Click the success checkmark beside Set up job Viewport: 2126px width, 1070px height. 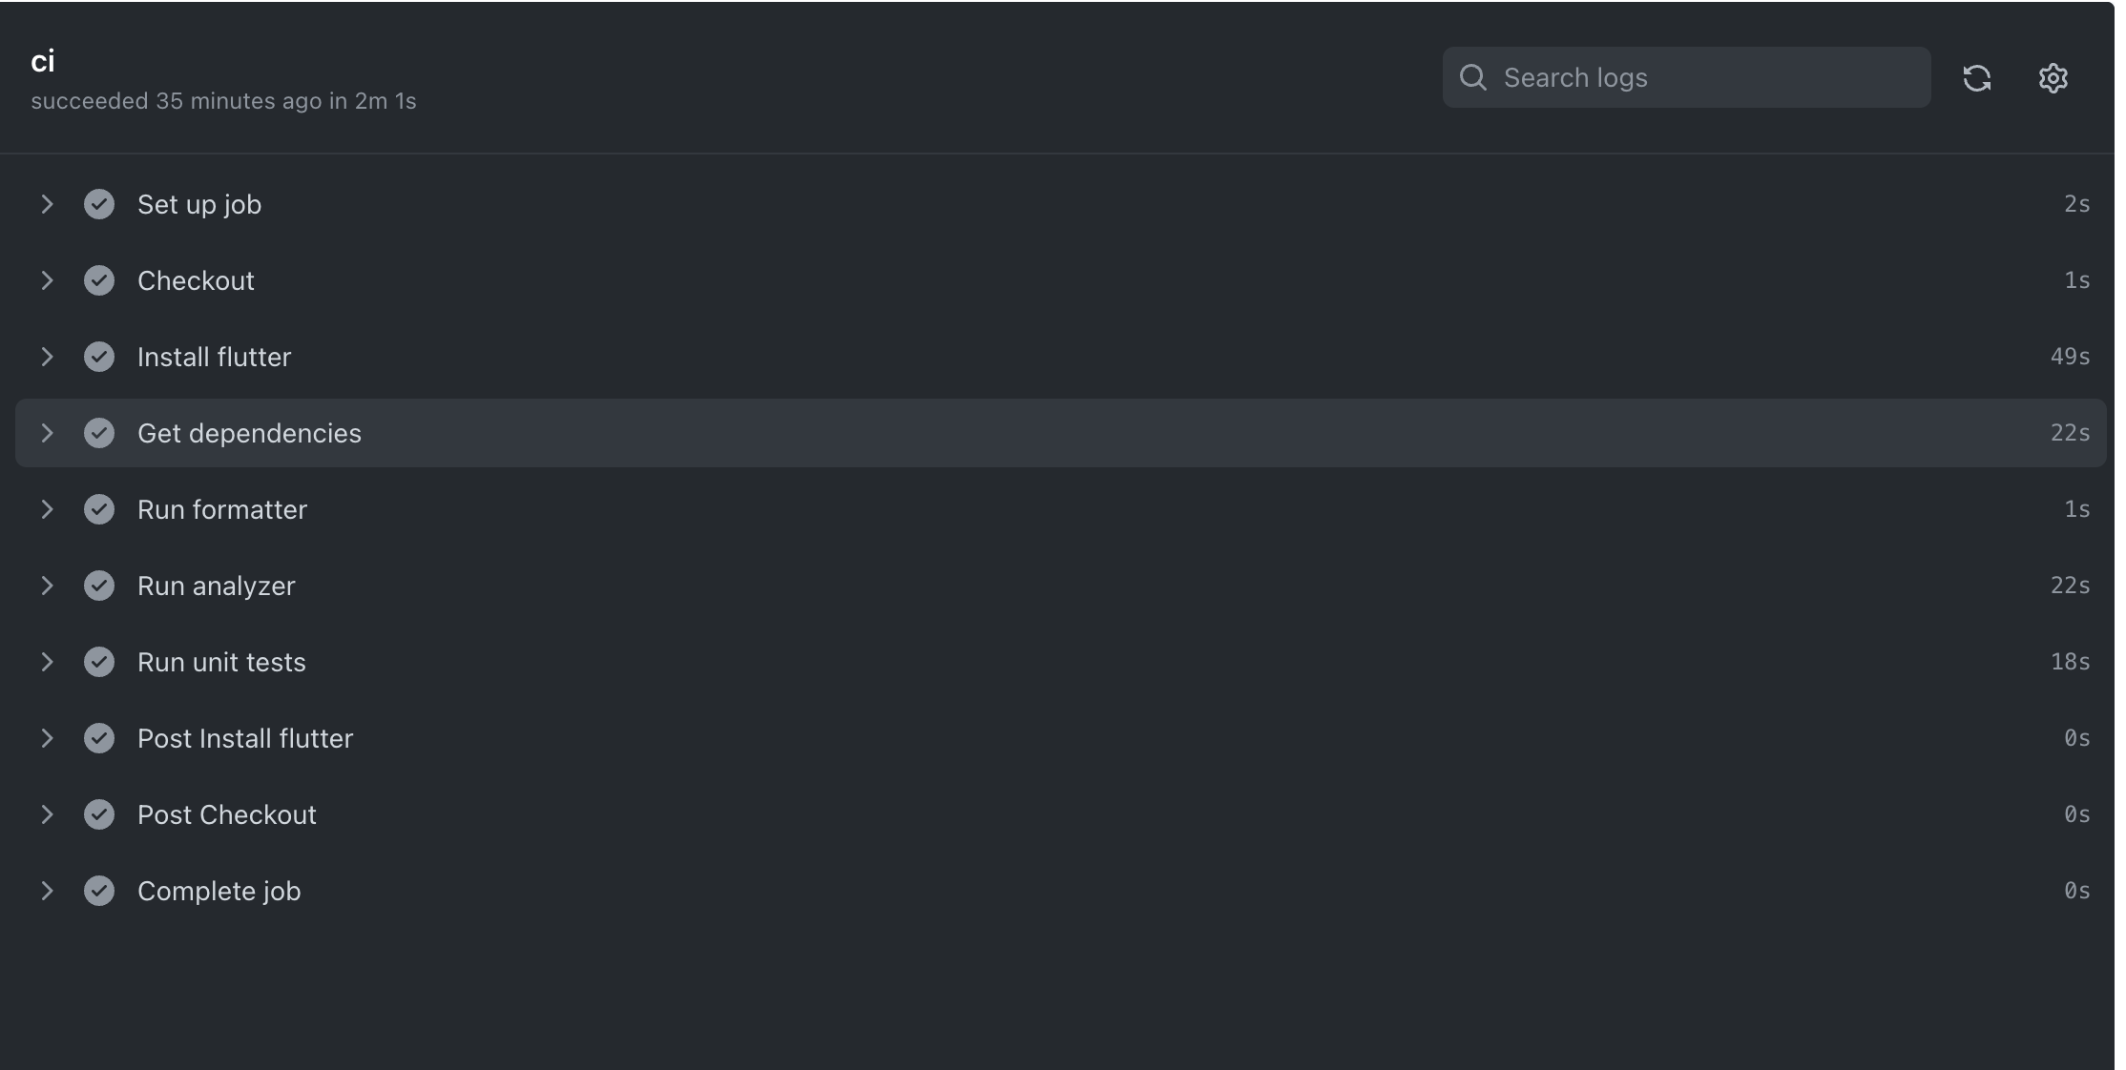[x=99, y=204]
